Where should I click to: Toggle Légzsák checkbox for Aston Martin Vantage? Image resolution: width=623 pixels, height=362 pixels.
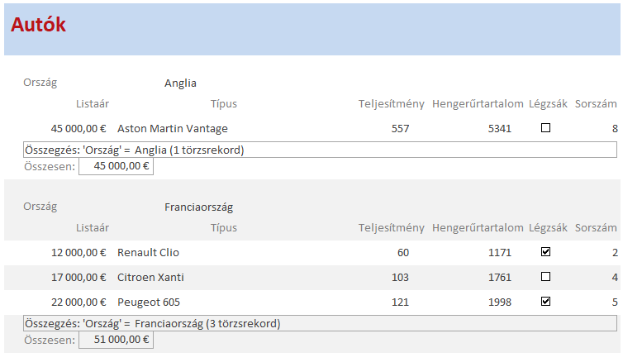[x=545, y=128]
